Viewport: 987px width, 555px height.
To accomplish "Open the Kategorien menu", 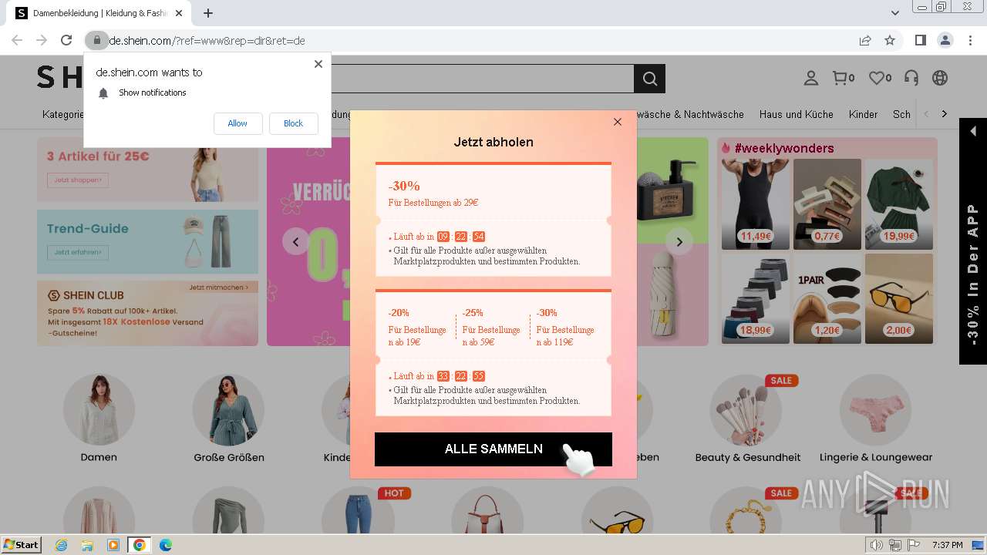I will [x=62, y=114].
